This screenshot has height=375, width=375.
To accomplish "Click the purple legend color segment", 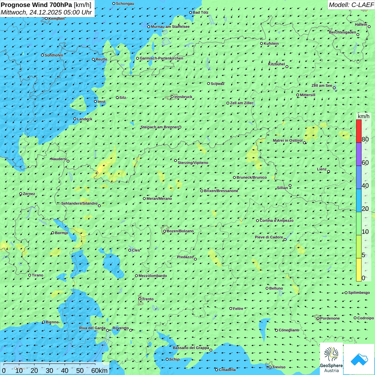I will click(359, 154).
